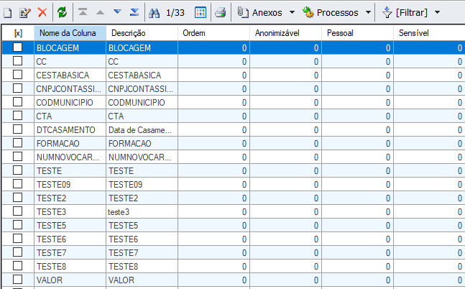Check the TESTE3 row checkbox
465x289 pixels.
pos(17,211)
